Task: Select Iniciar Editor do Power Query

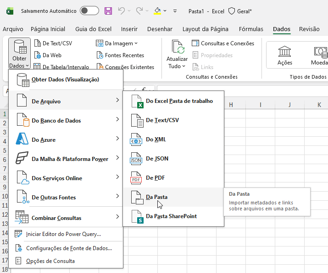Action: [x=63, y=234]
